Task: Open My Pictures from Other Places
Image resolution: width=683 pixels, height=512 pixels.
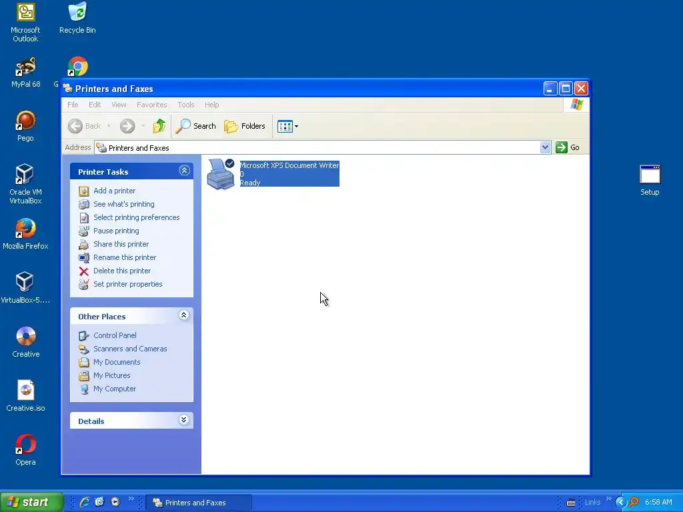Action: (111, 375)
